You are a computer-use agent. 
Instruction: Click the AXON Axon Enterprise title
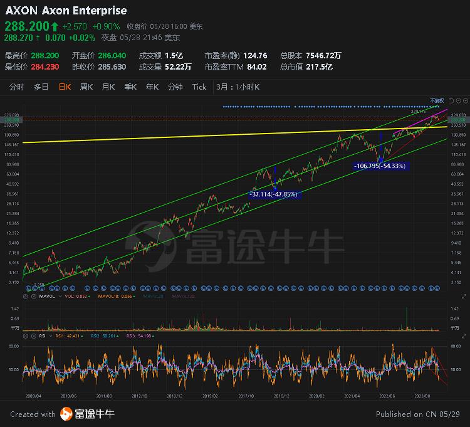click(66, 11)
